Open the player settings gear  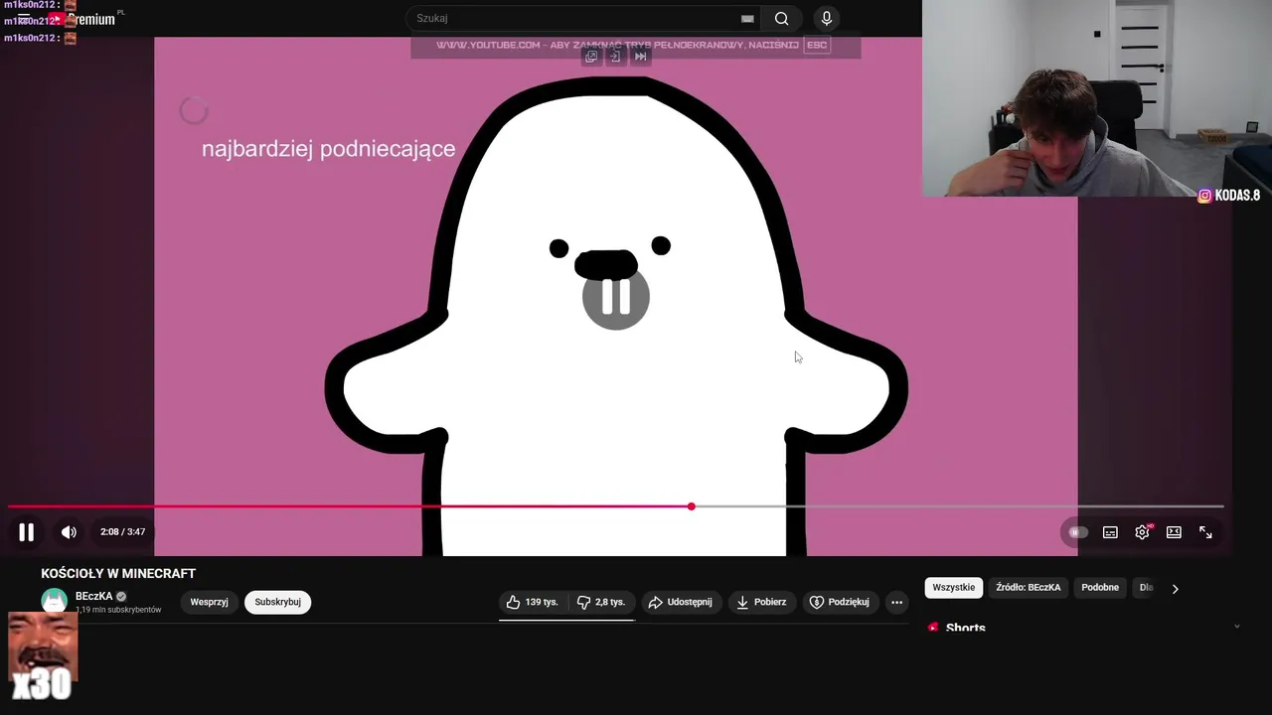1143,532
